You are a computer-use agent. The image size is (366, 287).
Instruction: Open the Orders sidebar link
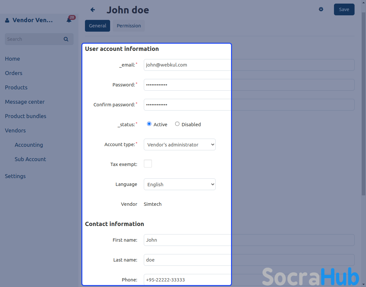point(14,73)
